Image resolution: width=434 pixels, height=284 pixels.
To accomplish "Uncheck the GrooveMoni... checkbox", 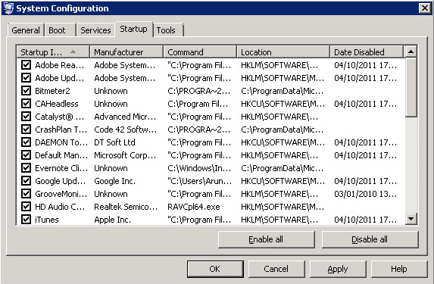I will 26,194.
